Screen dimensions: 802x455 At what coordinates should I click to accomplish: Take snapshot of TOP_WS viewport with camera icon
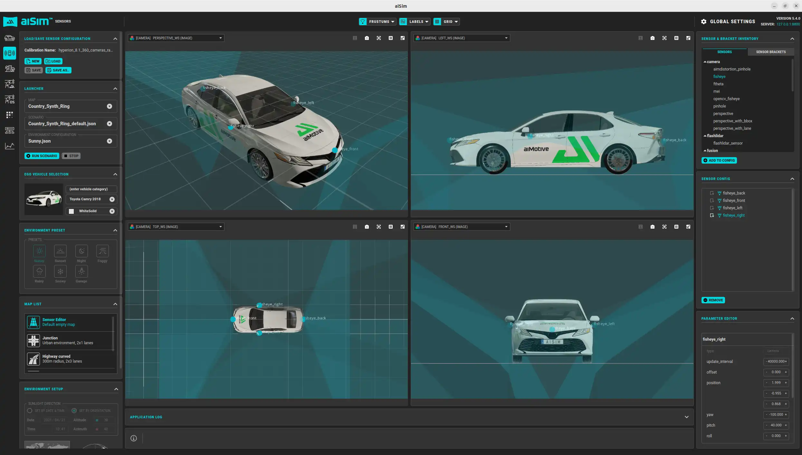pos(367,227)
